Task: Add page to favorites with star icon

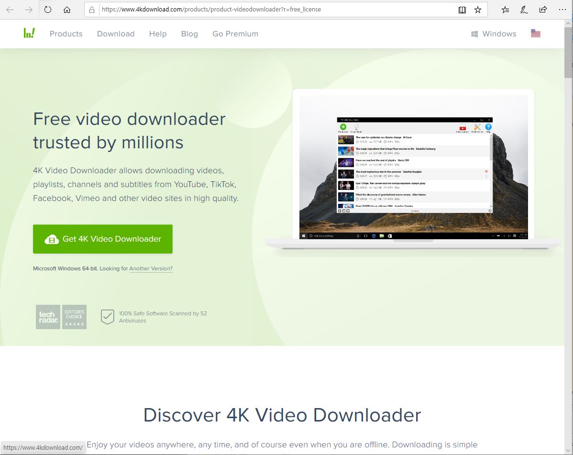Action: pos(478,10)
